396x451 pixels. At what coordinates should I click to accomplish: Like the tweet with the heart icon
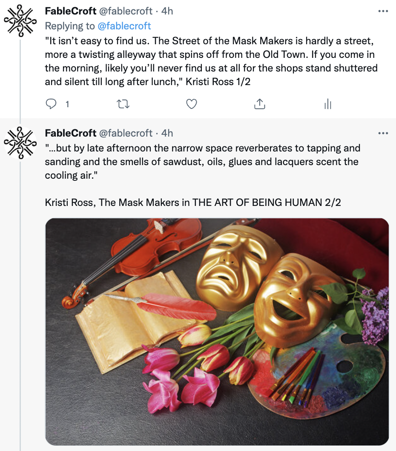click(x=192, y=104)
